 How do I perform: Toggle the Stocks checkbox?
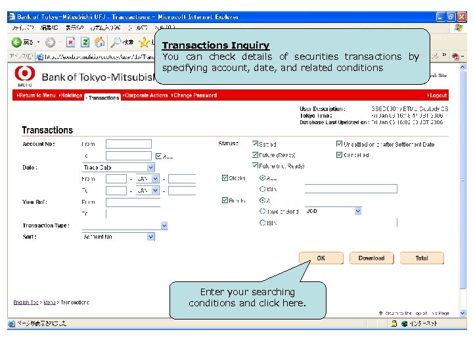pos(225,177)
